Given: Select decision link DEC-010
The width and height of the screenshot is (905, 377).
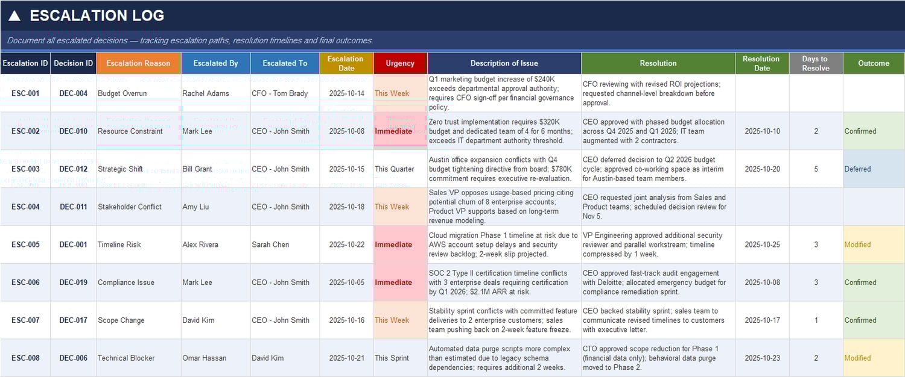Looking at the screenshot, I should click(x=72, y=131).
